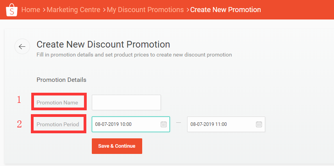Click the red annotation number 1
The width and height of the screenshot is (334, 166).
tap(19, 100)
